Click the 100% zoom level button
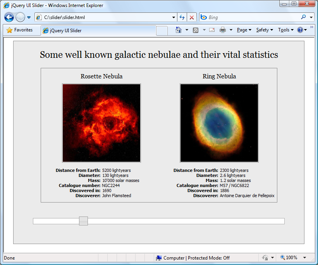Image resolution: width=318 pixels, height=265 pixels. pyautogui.click(x=289, y=258)
